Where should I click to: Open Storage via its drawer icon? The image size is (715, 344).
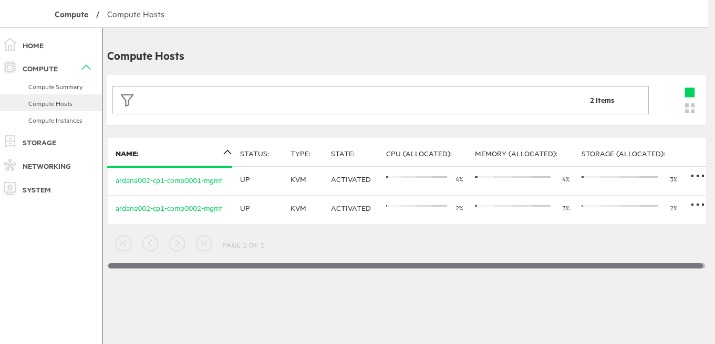click(10, 142)
